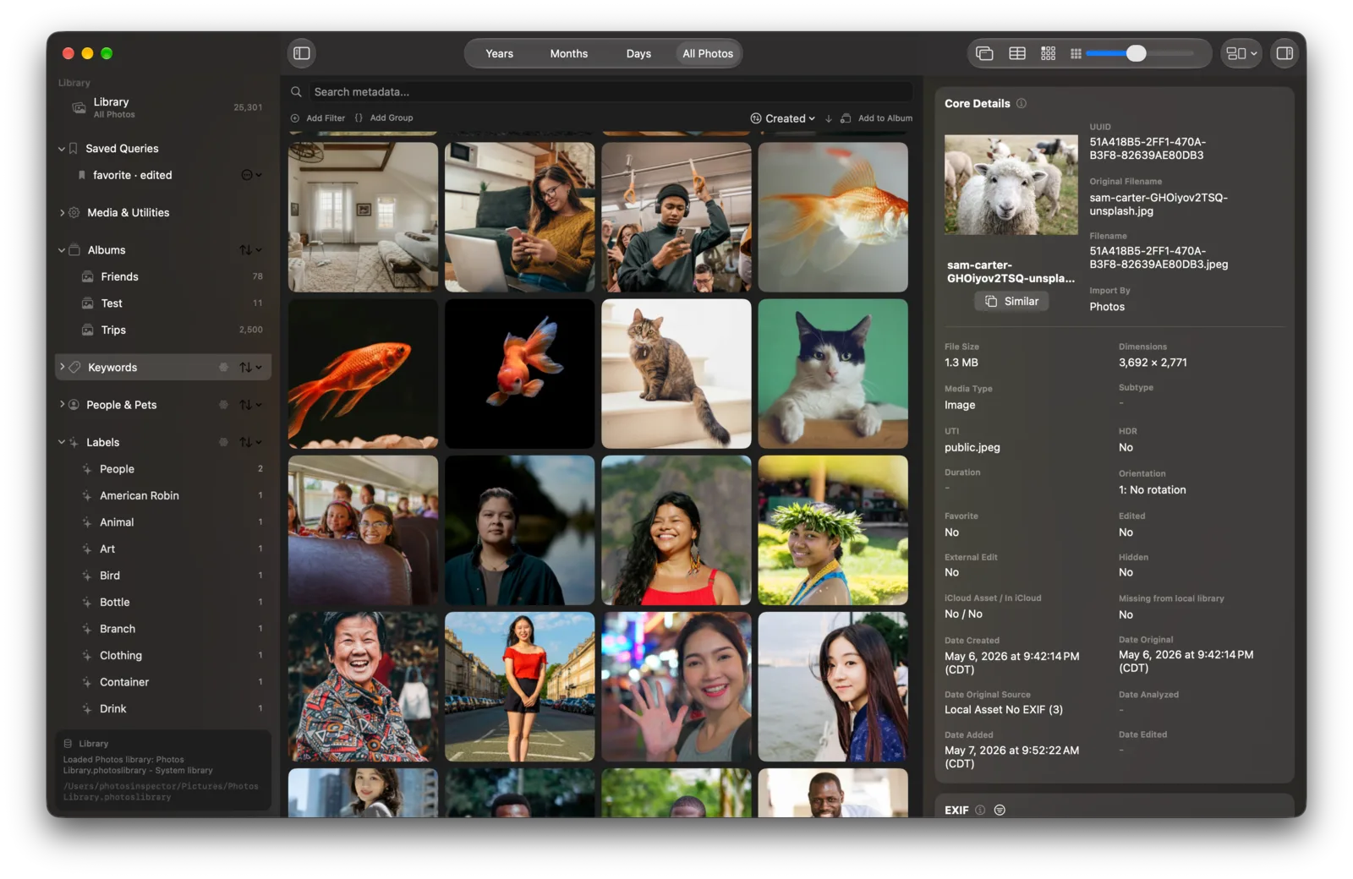This screenshot has height=879, width=1353.
Task: Adjust the thumbnail size slider
Action: coord(1137,53)
